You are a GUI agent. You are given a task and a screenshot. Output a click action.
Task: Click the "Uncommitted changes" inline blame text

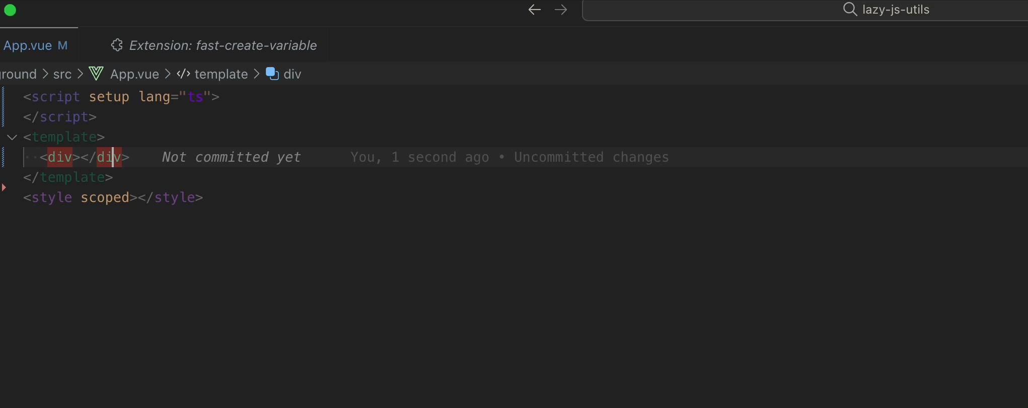[591, 157]
